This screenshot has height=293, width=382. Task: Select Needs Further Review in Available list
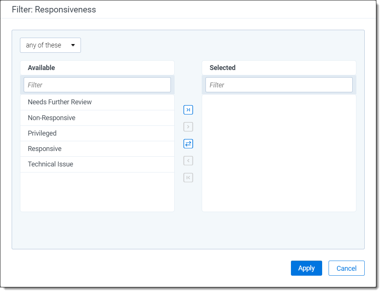coord(60,102)
